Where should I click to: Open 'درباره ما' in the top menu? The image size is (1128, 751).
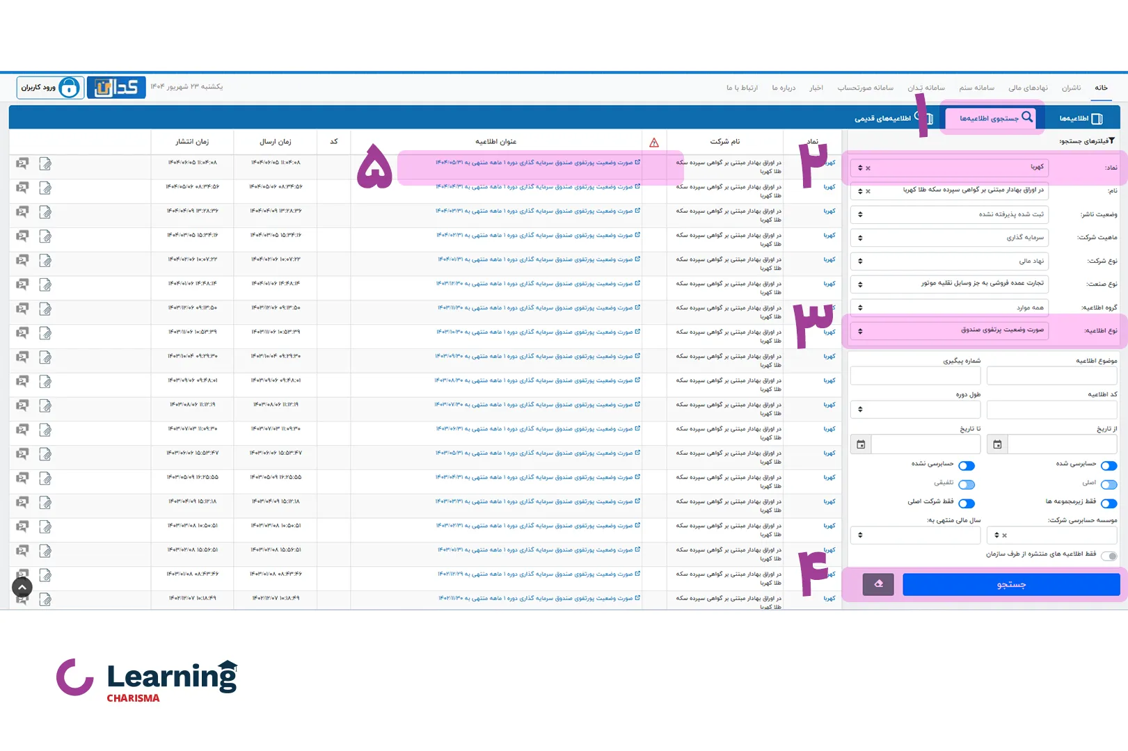(784, 88)
